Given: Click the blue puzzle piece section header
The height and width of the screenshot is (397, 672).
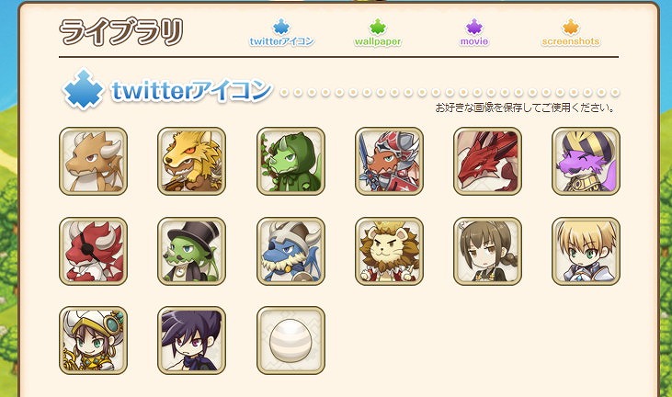Looking at the screenshot, I should (x=83, y=90).
